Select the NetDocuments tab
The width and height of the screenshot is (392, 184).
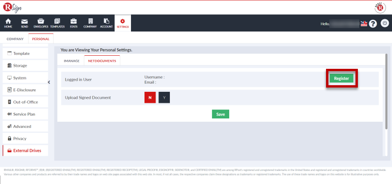(102, 61)
